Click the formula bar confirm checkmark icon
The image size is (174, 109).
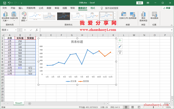pos(31,30)
